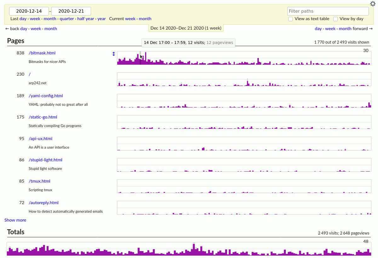Enable View as text table checkbox
378x258 pixels.
pyautogui.click(x=290, y=19)
